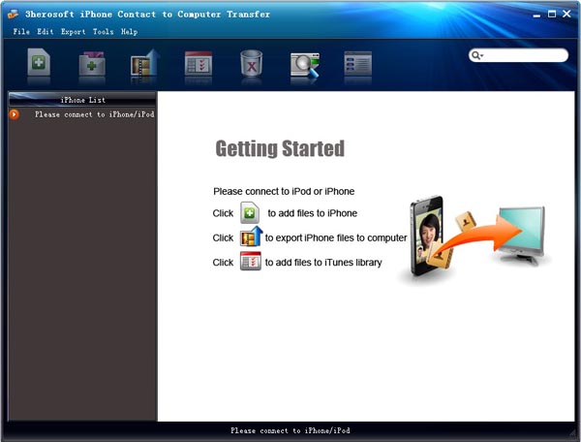The height and width of the screenshot is (442, 581).
Task: Open the Help menu
Action: tap(129, 32)
